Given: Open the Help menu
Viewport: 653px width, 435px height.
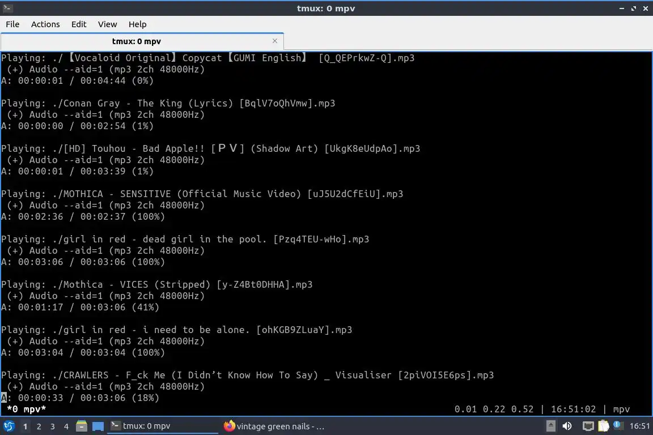Looking at the screenshot, I should [x=137, y=24].
